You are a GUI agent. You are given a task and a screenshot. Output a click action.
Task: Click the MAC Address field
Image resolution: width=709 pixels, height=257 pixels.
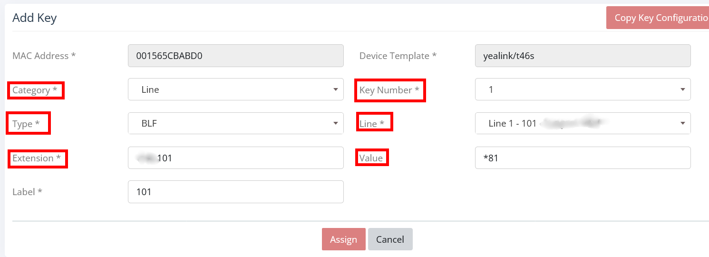(x=235, y=56)
